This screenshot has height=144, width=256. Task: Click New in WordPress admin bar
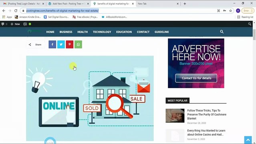[15, 24]
